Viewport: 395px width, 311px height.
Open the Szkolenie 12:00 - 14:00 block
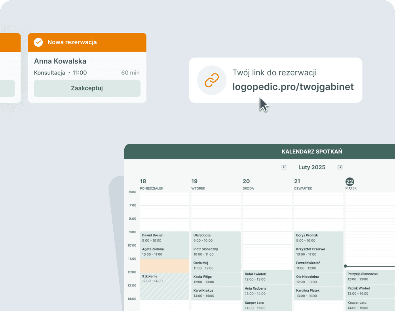pos(165,286)
